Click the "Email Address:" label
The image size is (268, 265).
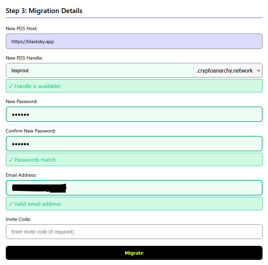pyautogui.click(x=21, y=175)
